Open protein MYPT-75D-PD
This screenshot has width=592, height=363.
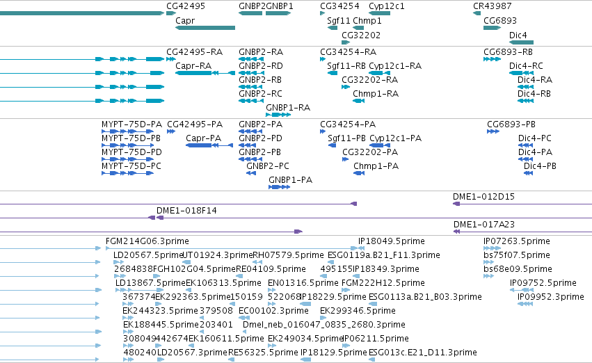(131, 152)
